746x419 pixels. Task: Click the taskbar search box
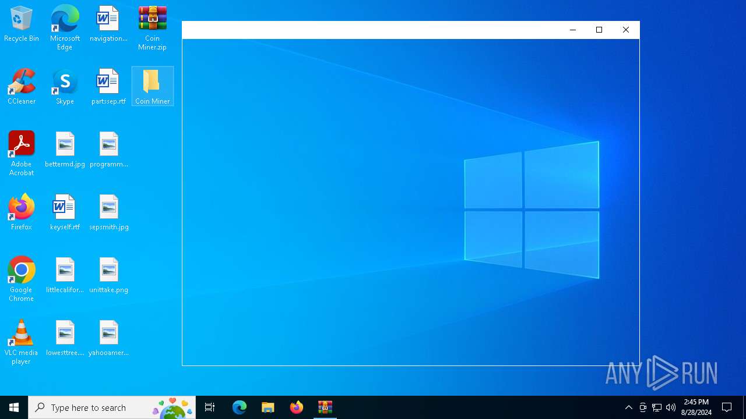[x=112, y=407]
